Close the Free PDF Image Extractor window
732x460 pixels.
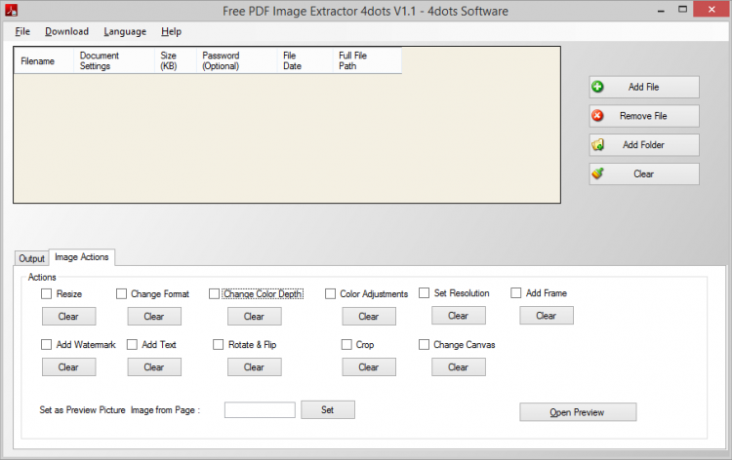click(x=712, y=10)
